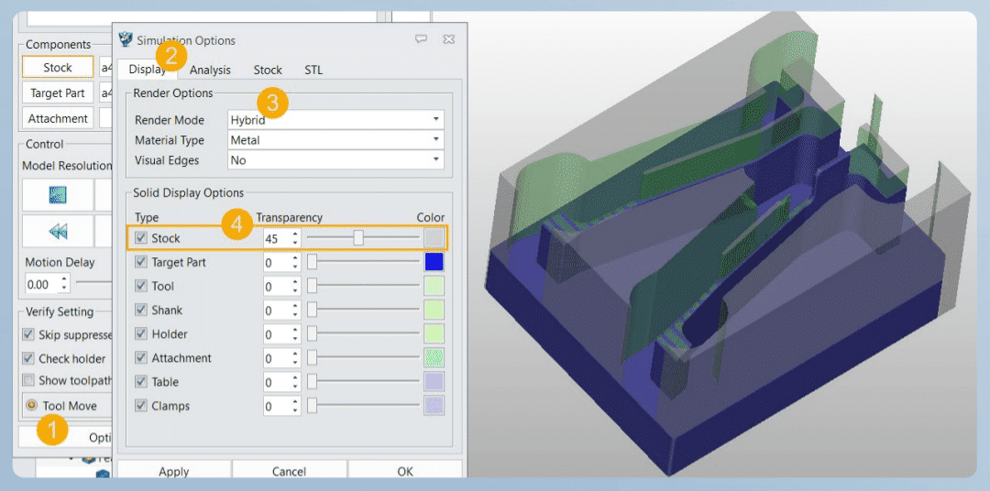Click the Target Part component button
Screen dimensions: 990x491
(58, 93)
